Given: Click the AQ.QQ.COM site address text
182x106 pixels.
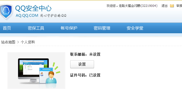Looking at the screenshot, I should pos(27,16).
